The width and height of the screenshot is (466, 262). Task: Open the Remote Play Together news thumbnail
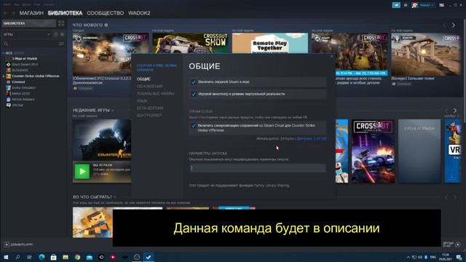point(270,44)
